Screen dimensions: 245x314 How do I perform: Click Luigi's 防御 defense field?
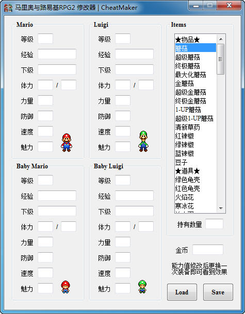[123, 116]
